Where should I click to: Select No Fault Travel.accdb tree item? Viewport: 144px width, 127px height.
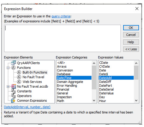click(x=32, y=86)
